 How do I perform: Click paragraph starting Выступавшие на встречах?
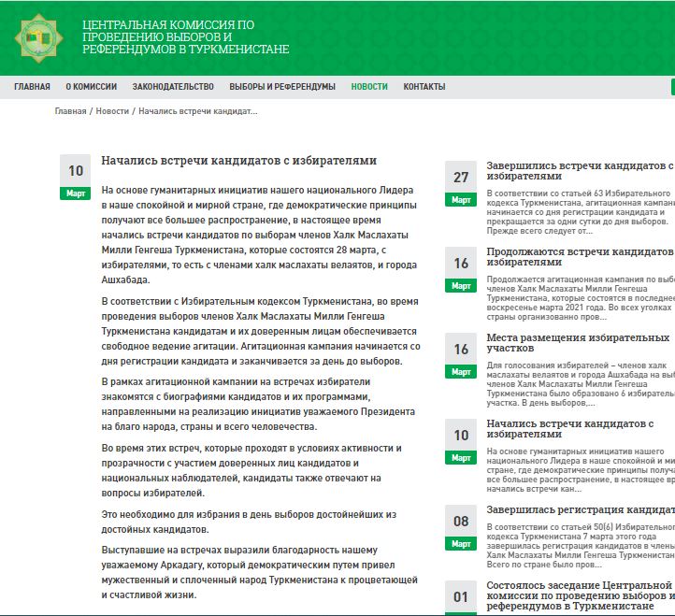260,572
